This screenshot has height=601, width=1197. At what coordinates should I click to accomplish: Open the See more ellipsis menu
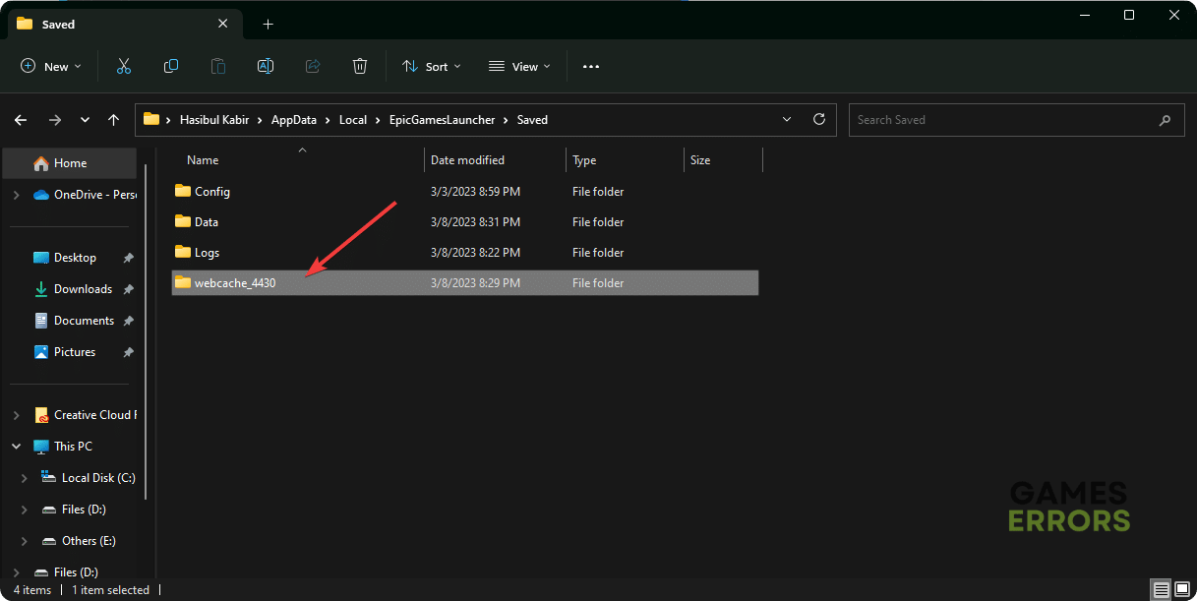[590, 66]
